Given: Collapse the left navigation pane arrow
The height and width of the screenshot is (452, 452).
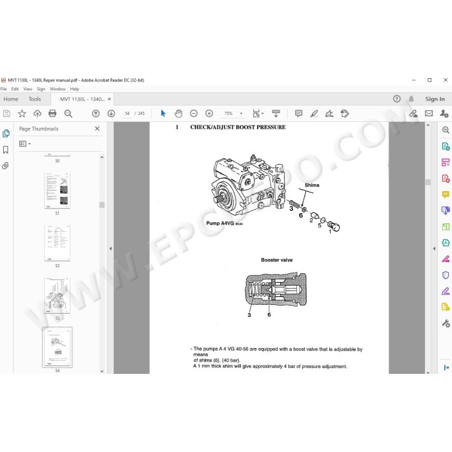Looking at the screenshot, I should pyautogui.click(x=110, y=249).
